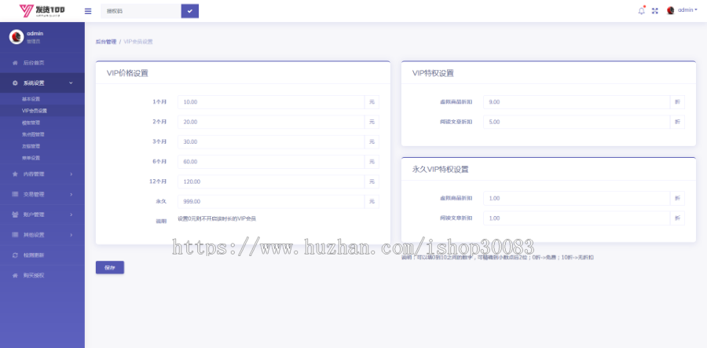This screenshot has width=707, height=348.
Task: Click the 永久 price input field
Action: (x=270, y=202)
